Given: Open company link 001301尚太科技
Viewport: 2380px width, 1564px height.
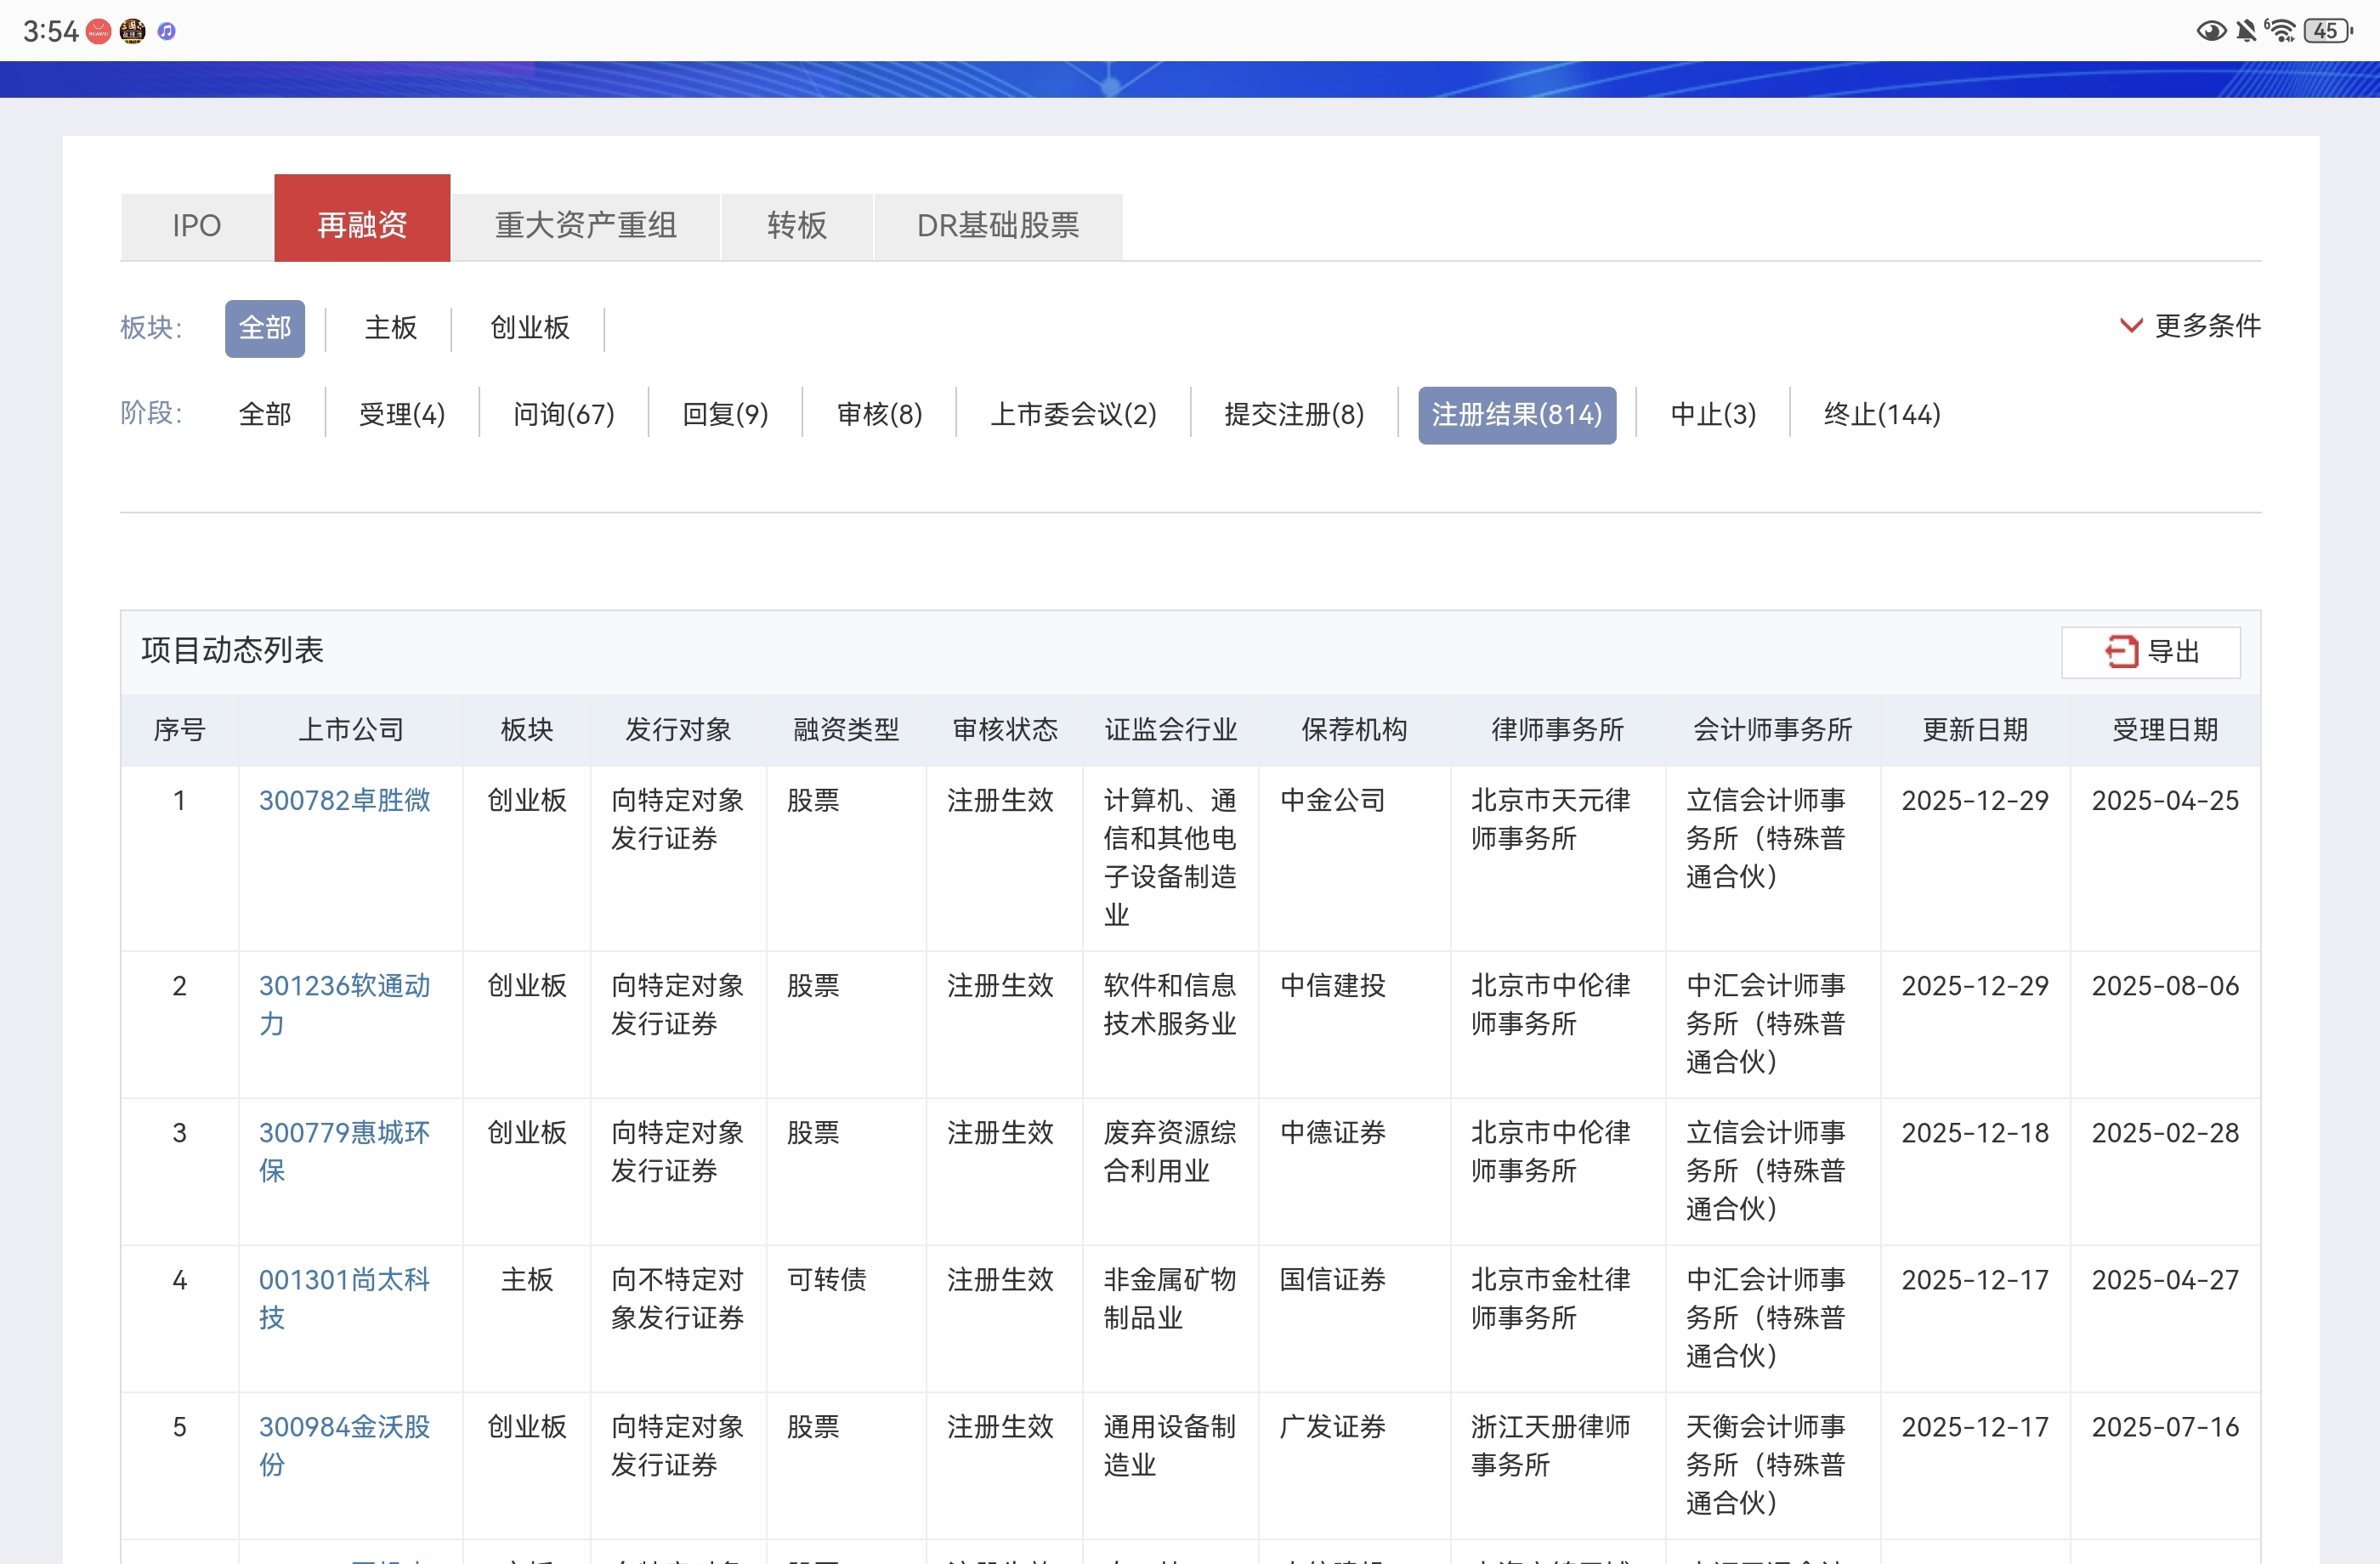Looking at the screenshot, I should (x=344, y=1280).
